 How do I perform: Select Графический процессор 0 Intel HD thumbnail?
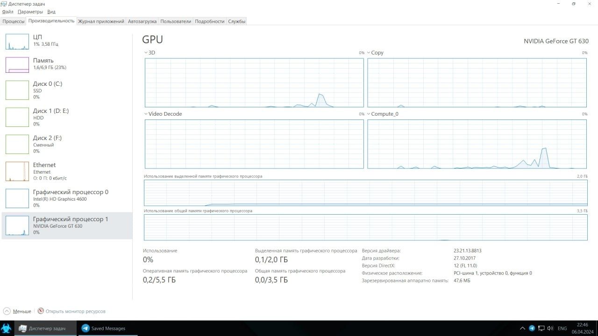17,198
